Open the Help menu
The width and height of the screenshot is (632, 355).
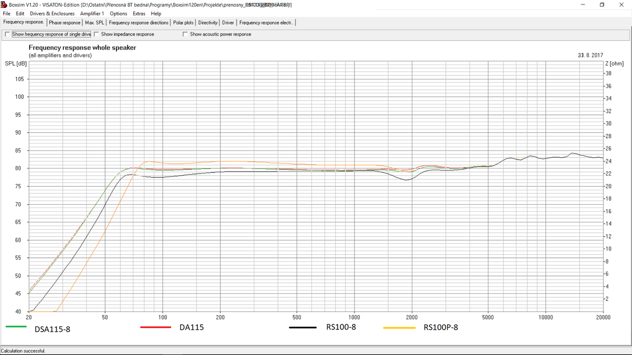156,14
